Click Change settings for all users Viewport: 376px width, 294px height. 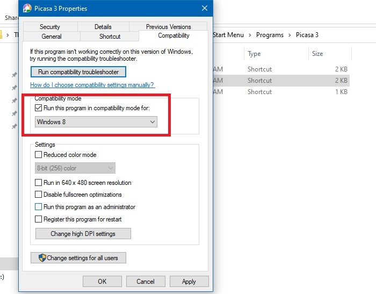click(78, 258)
